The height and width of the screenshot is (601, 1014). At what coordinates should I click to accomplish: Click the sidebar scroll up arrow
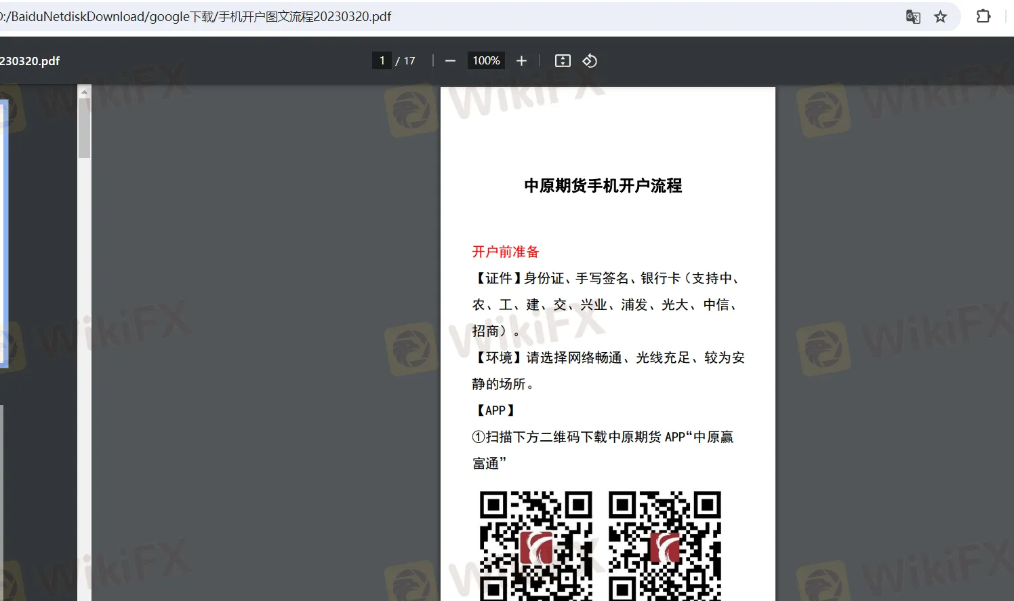click(84, 92)
